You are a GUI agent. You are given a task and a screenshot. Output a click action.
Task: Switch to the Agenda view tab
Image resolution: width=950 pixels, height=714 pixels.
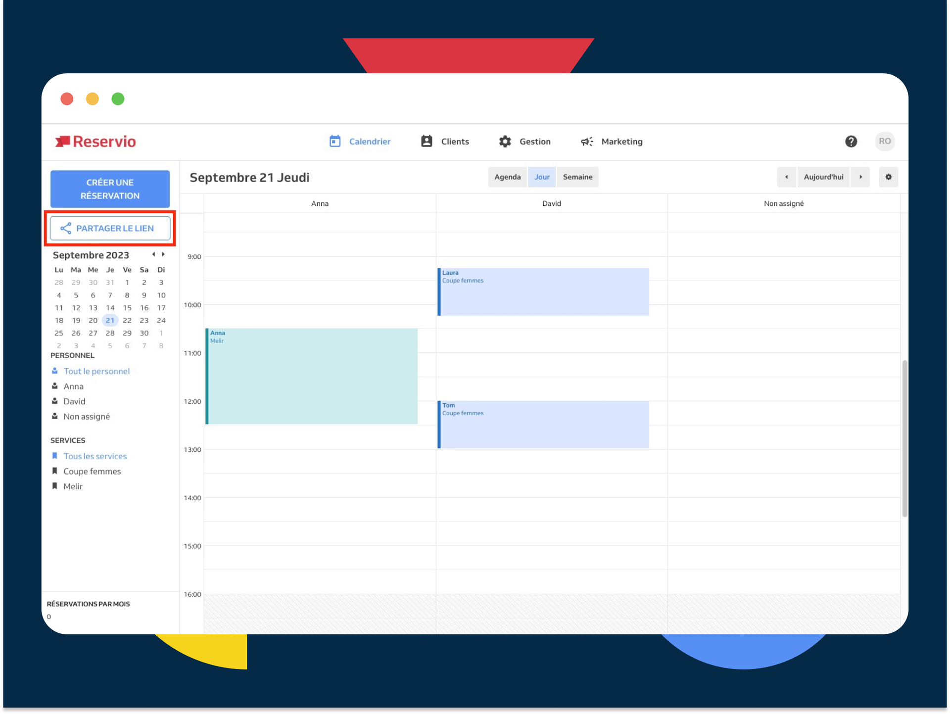(507, 177)
